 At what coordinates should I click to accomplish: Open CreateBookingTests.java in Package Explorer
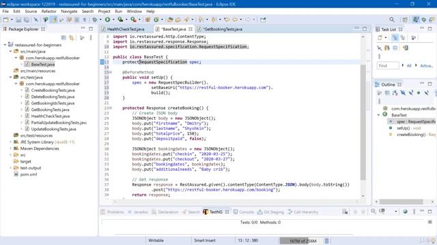point(53,91)
